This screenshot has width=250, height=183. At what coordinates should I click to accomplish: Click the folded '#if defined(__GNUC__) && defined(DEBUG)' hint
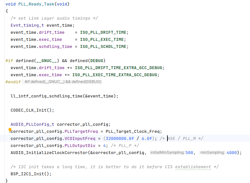point(62,82)
